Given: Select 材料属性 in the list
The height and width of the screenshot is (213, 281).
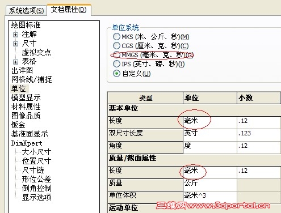Looking at the screenshot, I should pyautogui.click(x=26, y=107).
